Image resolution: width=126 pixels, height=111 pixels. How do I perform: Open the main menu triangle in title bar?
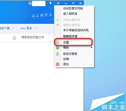tap(58, 3)
